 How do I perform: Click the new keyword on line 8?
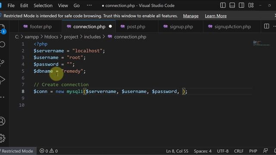click(x=60, y=91)
